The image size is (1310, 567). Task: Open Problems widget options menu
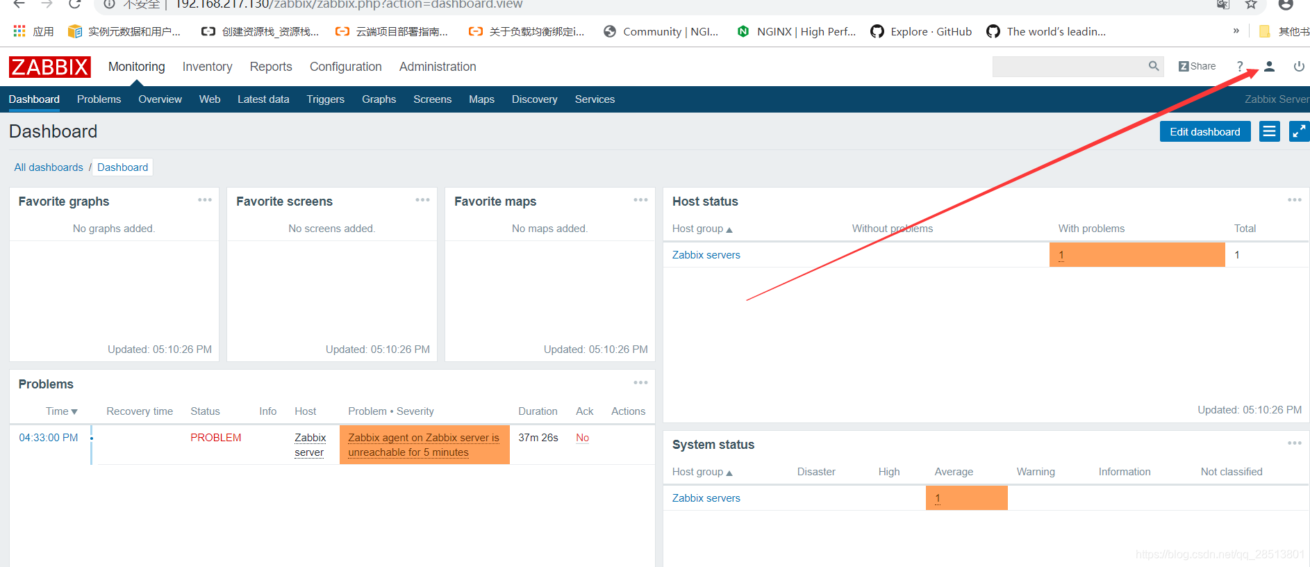[x=640, y=383]
